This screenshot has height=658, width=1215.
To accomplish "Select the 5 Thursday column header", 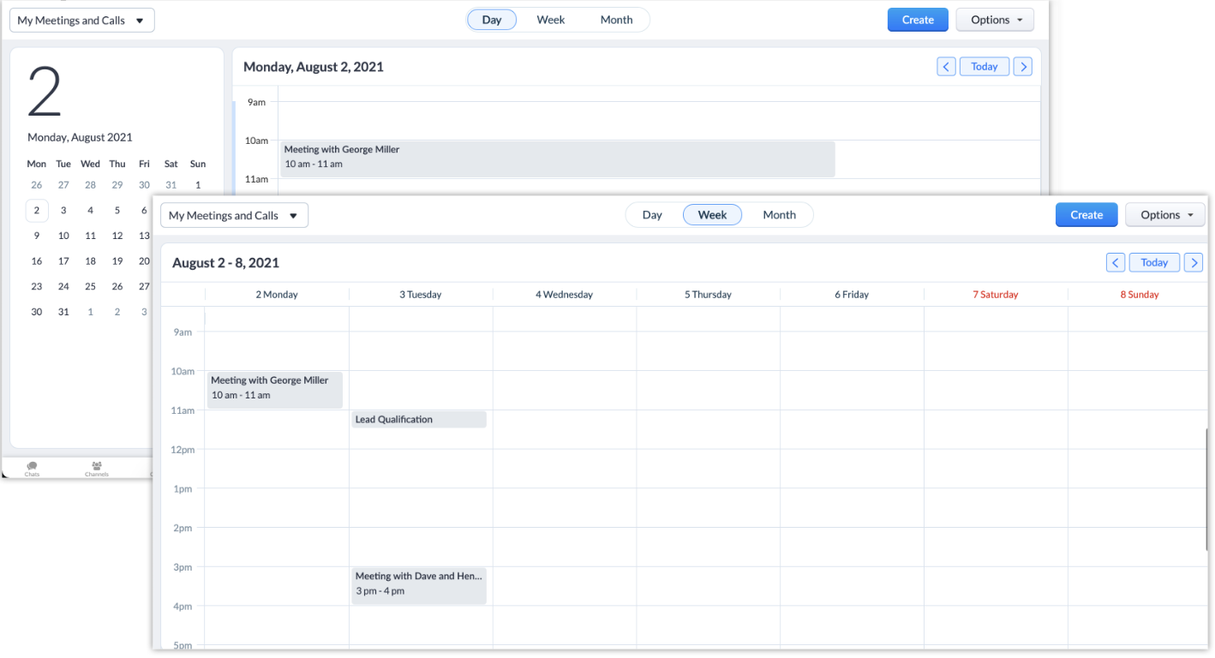I will pyautogui.click(x=709, y=295).
